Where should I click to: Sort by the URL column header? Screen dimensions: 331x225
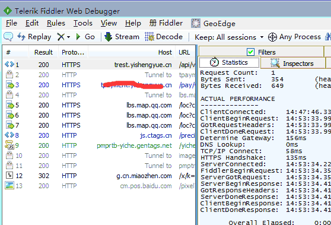coord(184,52)
